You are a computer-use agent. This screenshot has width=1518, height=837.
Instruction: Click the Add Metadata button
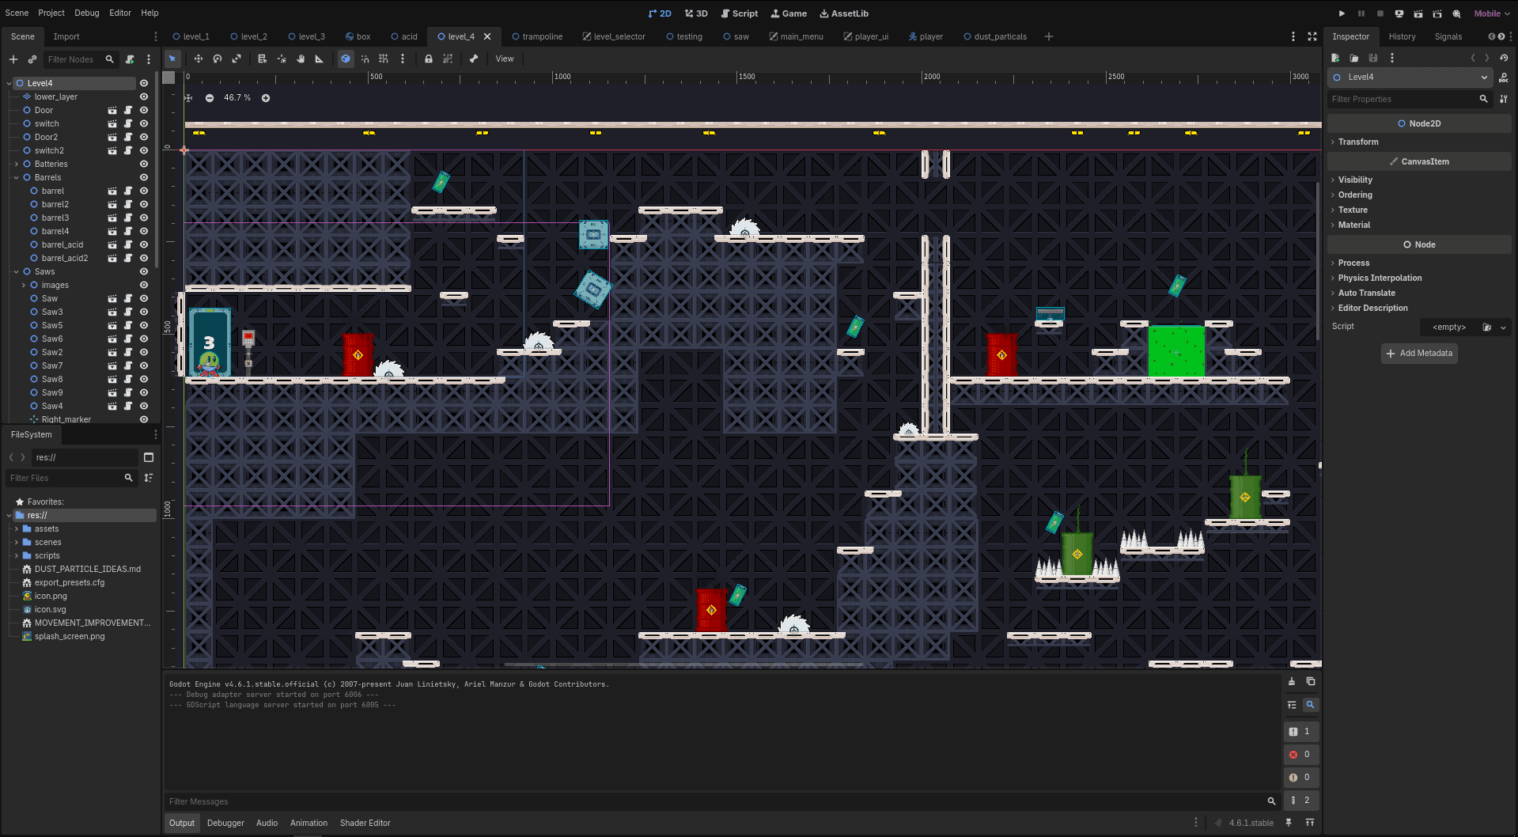pos(1419,354)
